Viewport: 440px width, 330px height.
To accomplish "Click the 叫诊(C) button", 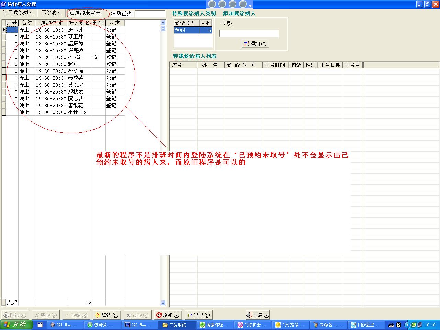I will [15, 315].
